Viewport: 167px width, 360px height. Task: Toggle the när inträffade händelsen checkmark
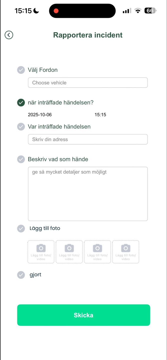click(x=21, y=103)
